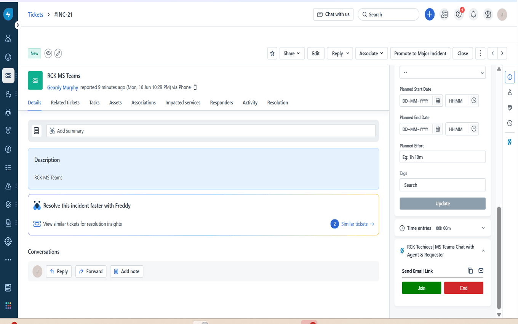Screen dimensions: 518x324
Task: Click the Add summary field
Action: (211, 131)
